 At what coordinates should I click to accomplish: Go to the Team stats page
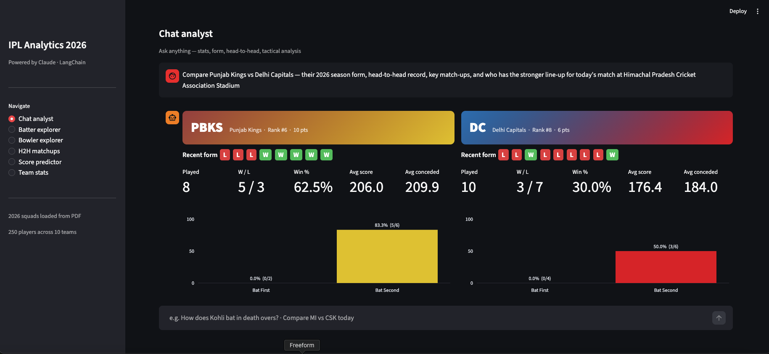pos(28,173)
